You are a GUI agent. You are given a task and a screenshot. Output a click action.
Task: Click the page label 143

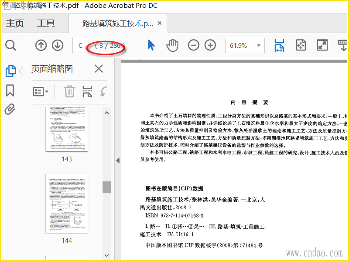(67, 159)
